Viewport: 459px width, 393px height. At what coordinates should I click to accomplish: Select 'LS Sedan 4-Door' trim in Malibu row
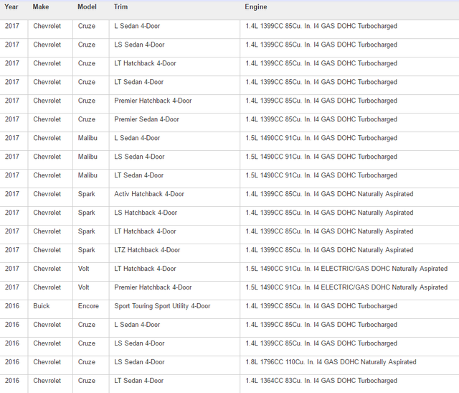139,157
